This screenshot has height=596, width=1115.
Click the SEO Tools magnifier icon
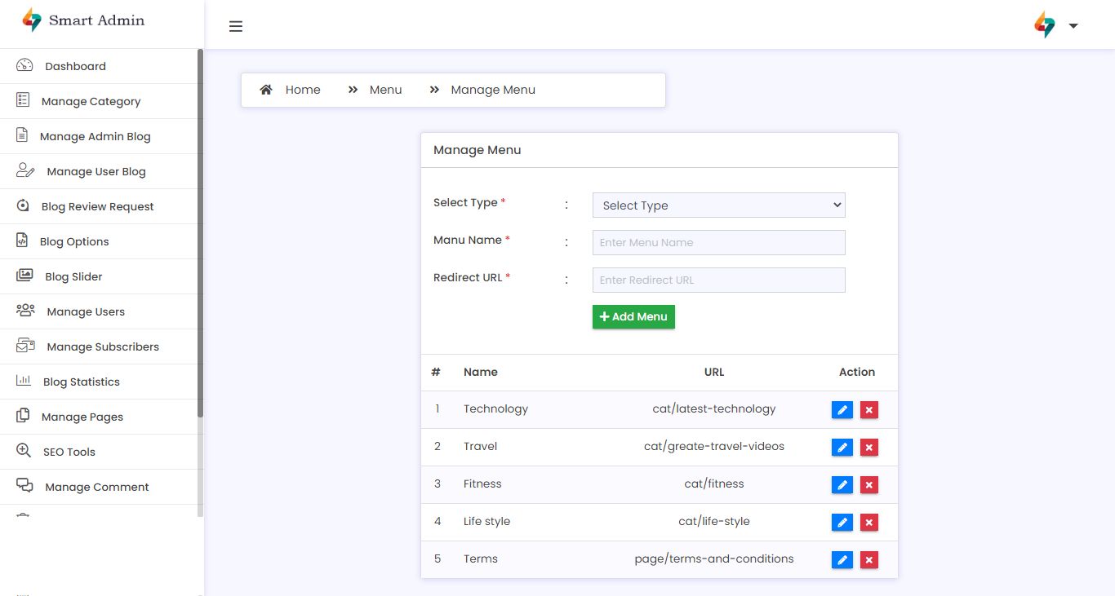tap(24, 451)
